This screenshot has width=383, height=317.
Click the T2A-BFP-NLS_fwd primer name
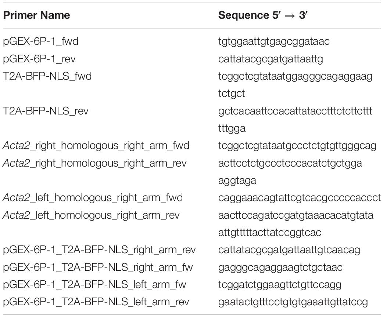coord(47,76)
